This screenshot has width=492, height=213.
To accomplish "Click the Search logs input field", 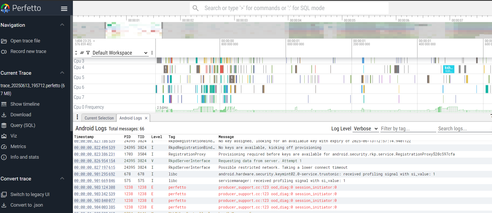I will click(x=464, y=128).
